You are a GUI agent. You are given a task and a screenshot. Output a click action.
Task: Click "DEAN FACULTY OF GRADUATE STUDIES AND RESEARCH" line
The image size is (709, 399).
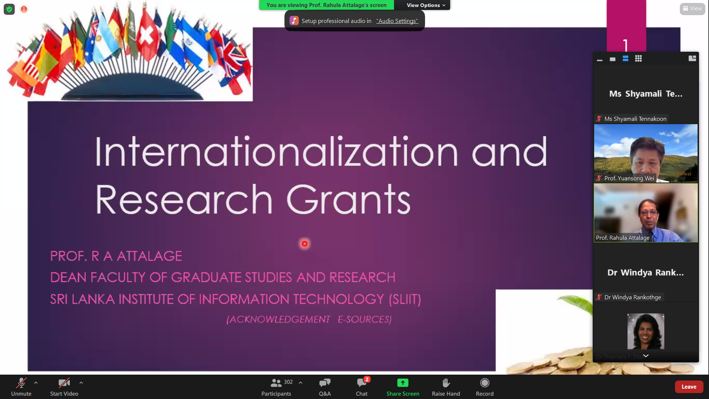point(223,277)
